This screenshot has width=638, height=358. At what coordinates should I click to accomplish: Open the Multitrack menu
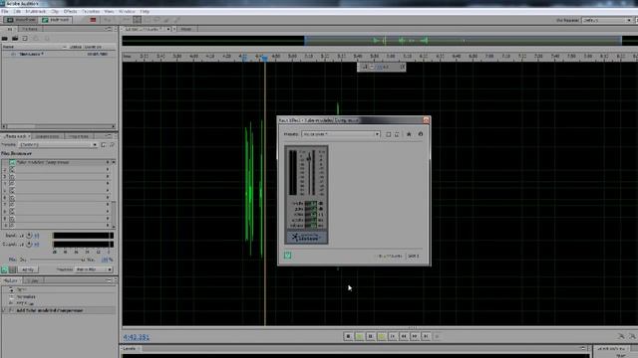[36, 11]
